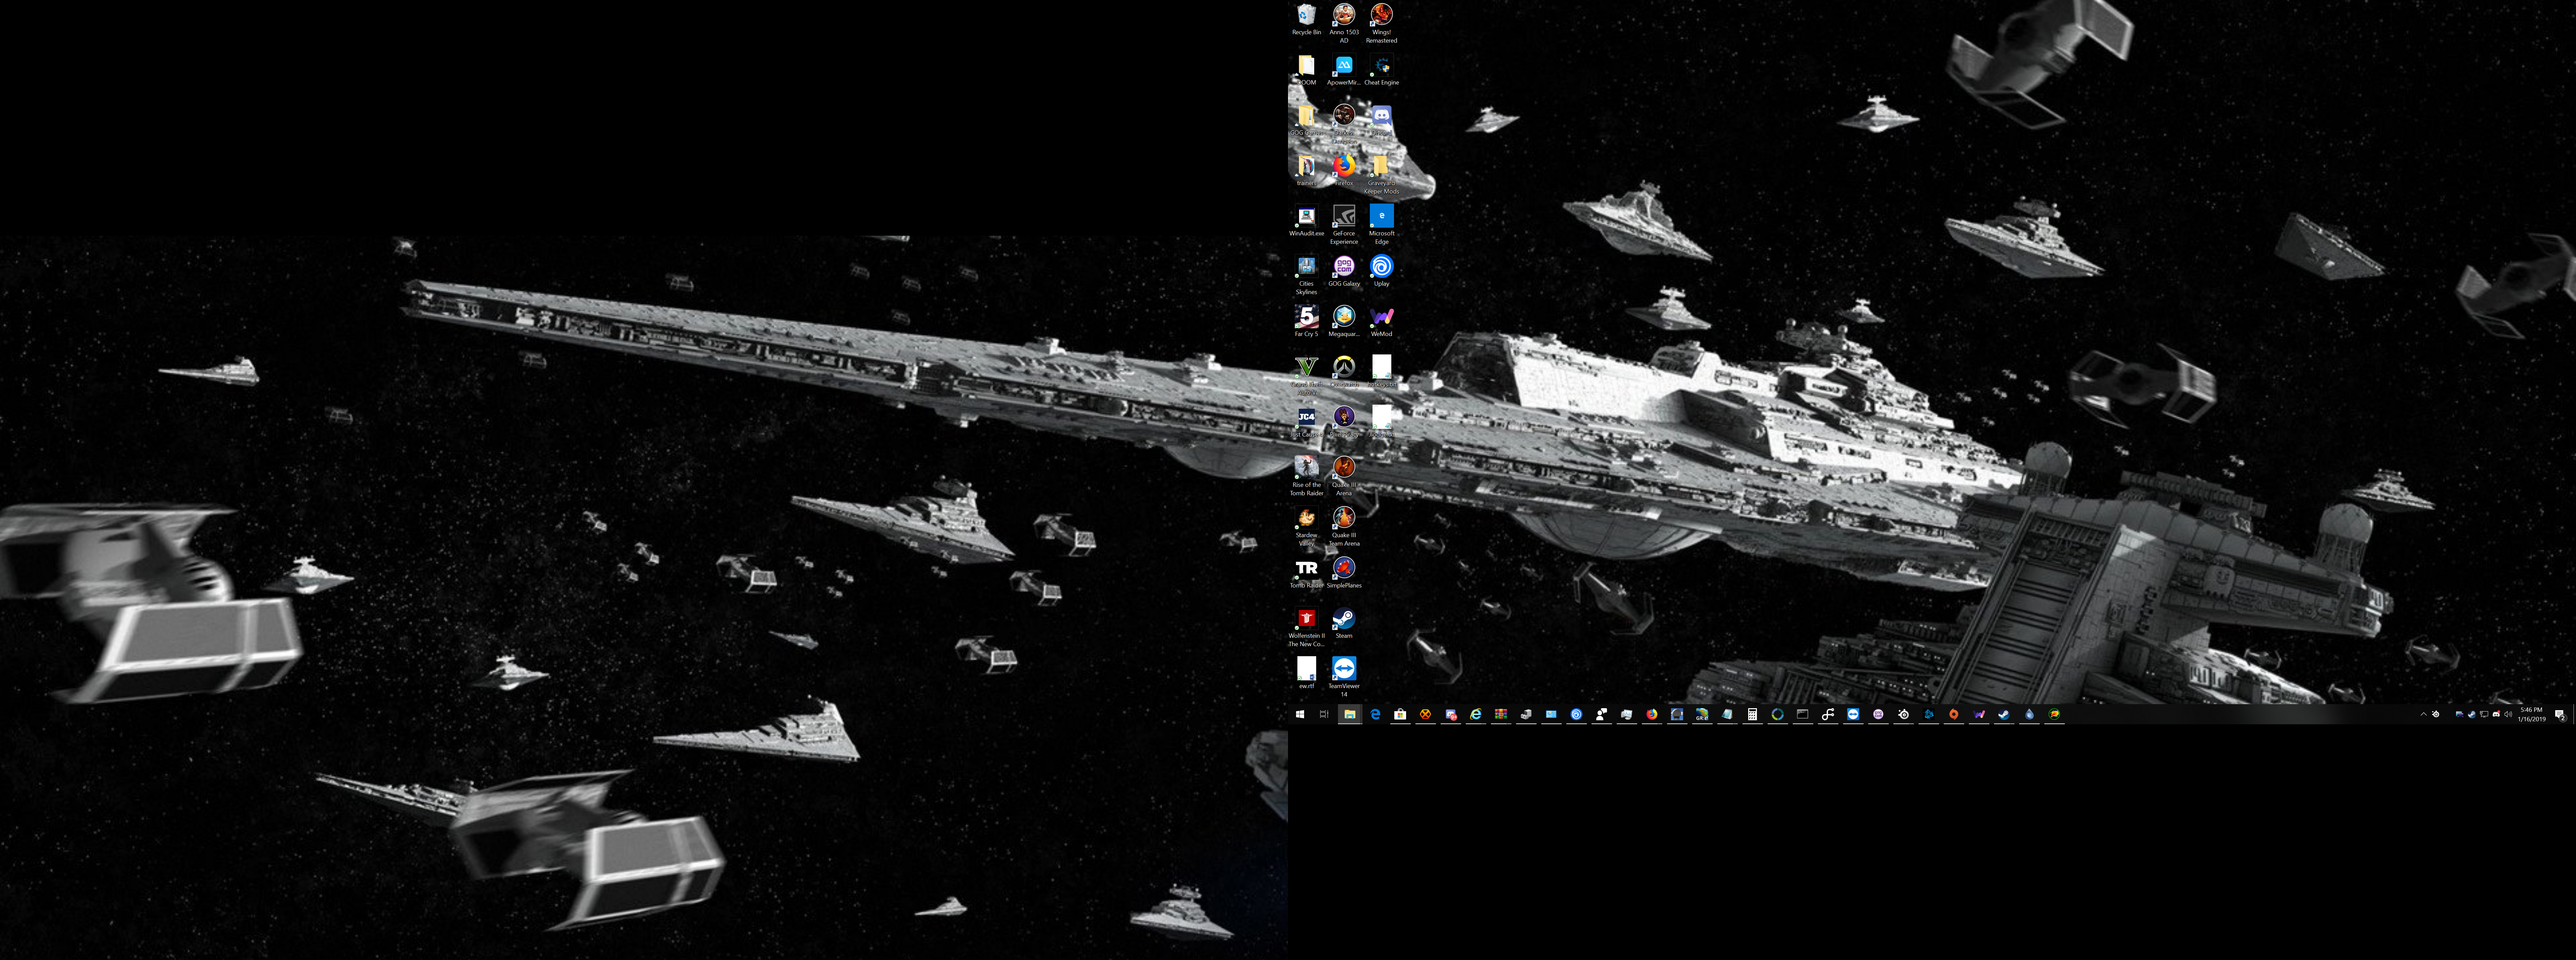Click the WeMod icon on the taskbar
Screen dimensions: 2576x960
click(1979, 714)
